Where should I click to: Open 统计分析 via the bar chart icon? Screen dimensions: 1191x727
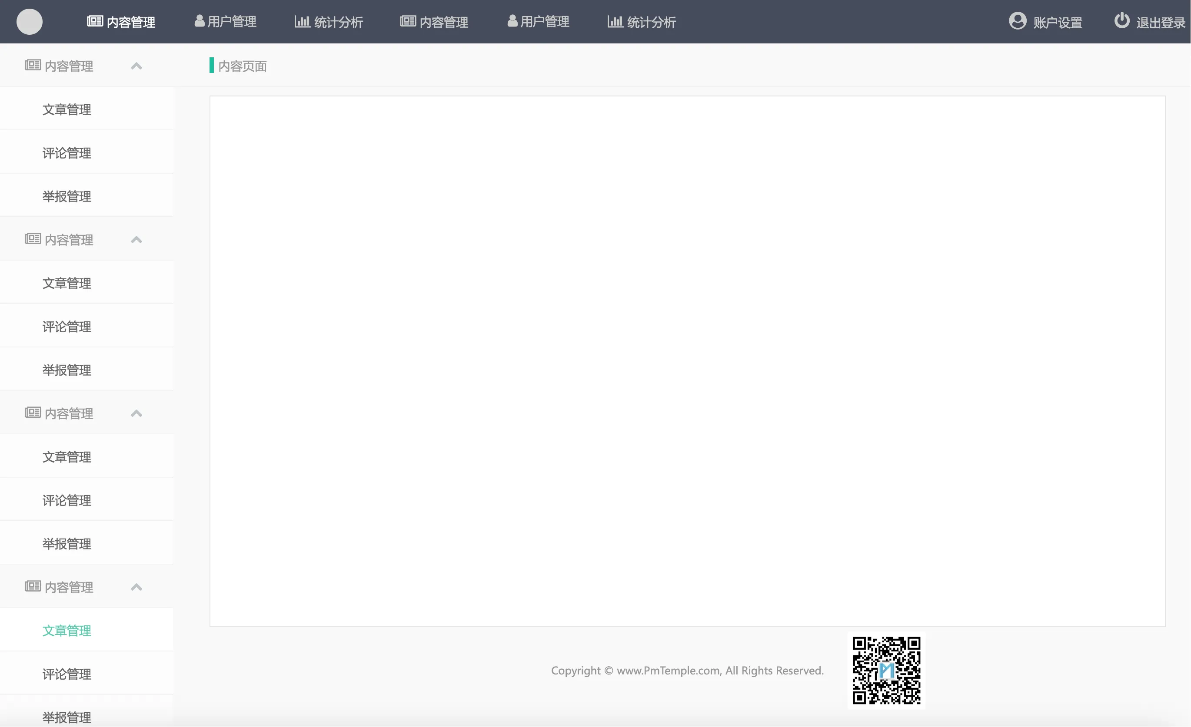tap(303, 21)
